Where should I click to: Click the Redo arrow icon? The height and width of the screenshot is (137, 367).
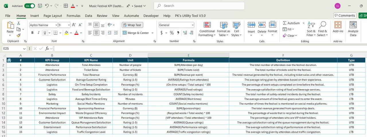(56, 6)
